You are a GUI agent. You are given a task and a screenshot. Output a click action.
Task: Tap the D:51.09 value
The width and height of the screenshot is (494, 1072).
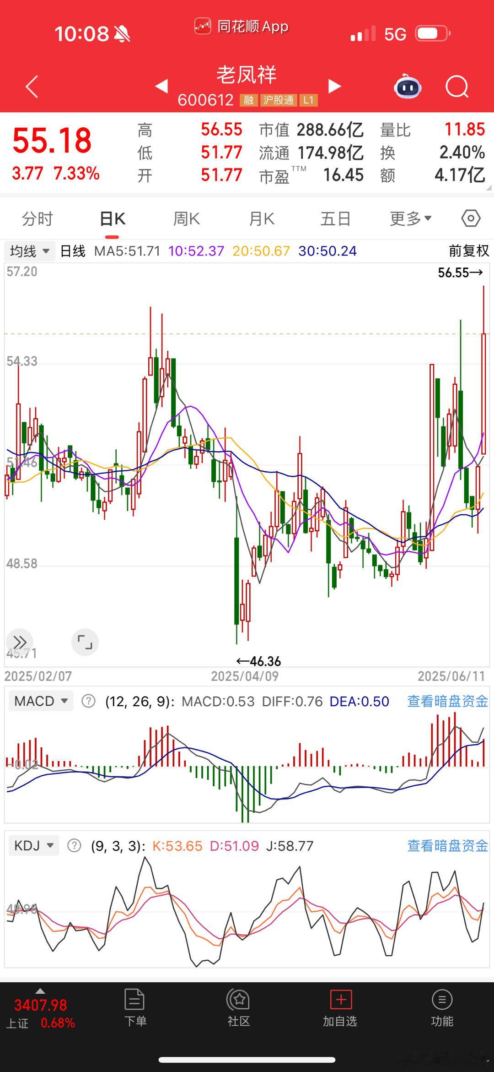pos(234,845)
